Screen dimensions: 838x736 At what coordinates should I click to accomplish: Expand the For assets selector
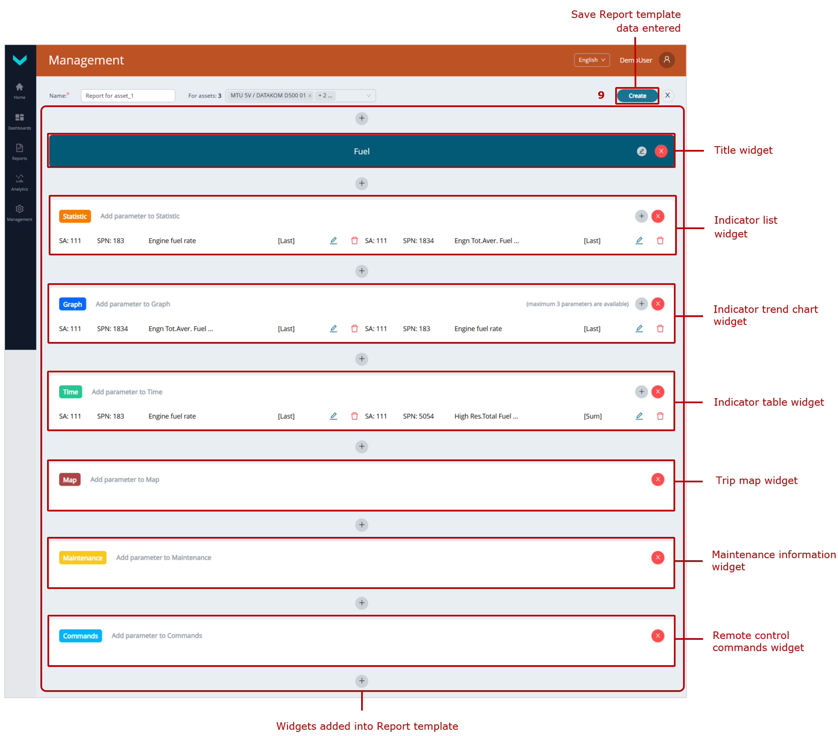pos(369,96)
